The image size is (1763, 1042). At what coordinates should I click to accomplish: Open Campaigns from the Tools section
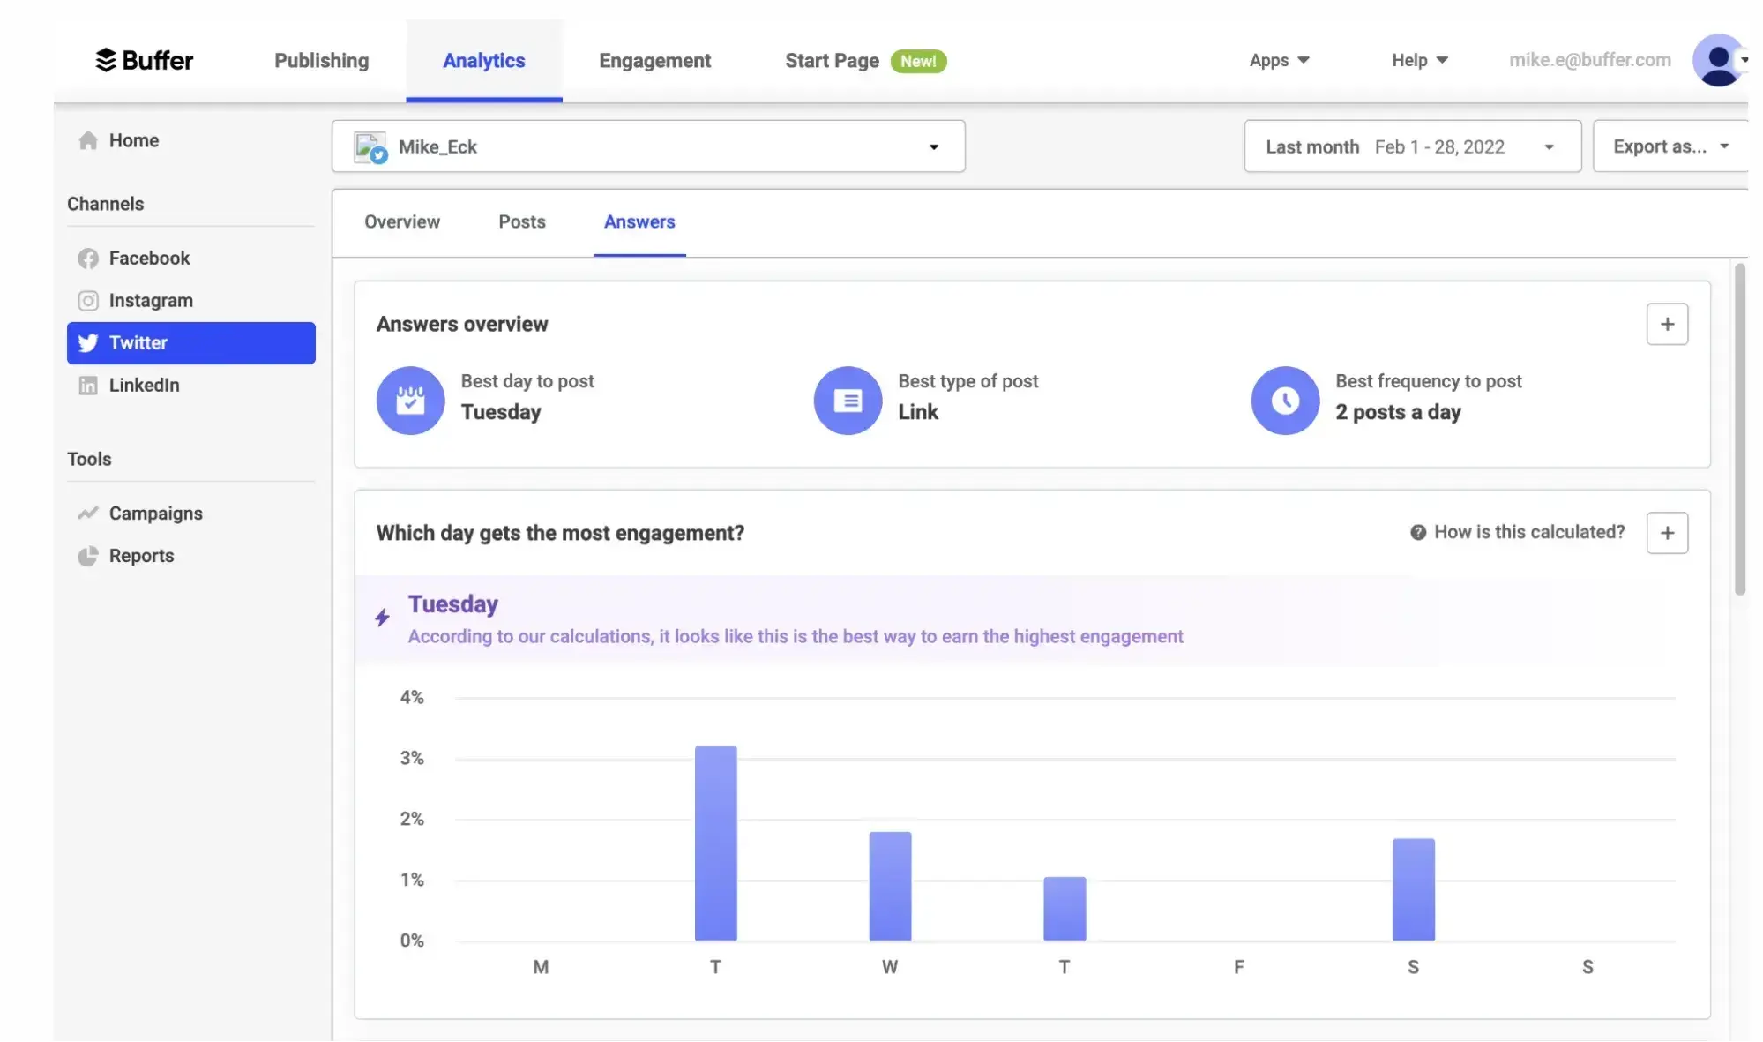[x=155, y=513]
